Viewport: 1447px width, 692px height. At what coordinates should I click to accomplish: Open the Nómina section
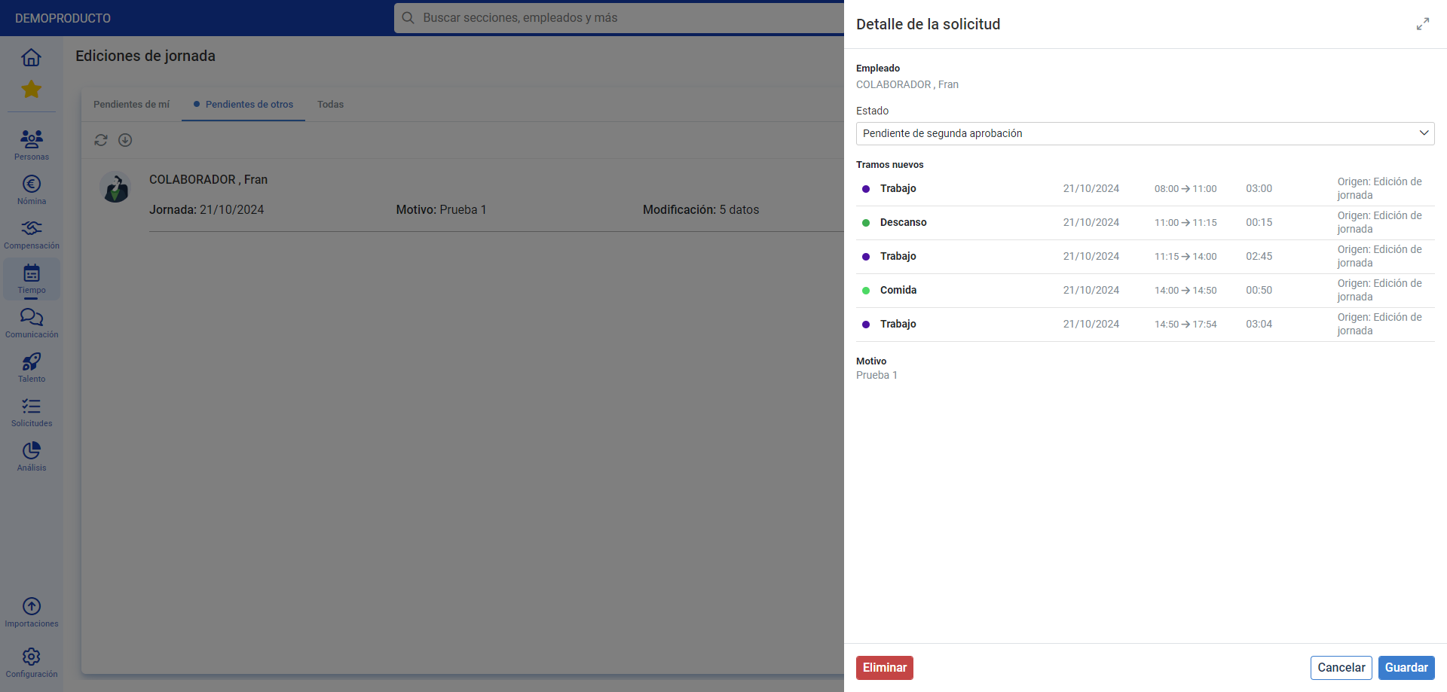click(32, 190)
